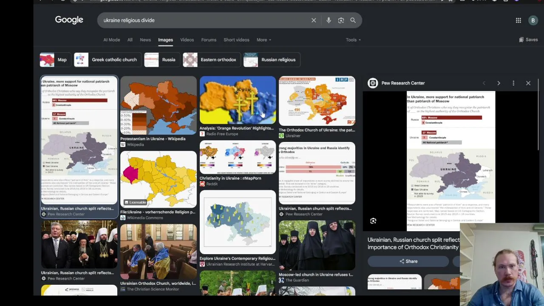Screen dimensions: 544x306
Task: Open "Ukrainian Orthodox Church, worldwide, i..." link
Action: coord(158,283)
